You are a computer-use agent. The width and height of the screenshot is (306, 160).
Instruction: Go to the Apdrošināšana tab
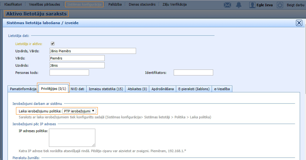(x=162, y=89)
